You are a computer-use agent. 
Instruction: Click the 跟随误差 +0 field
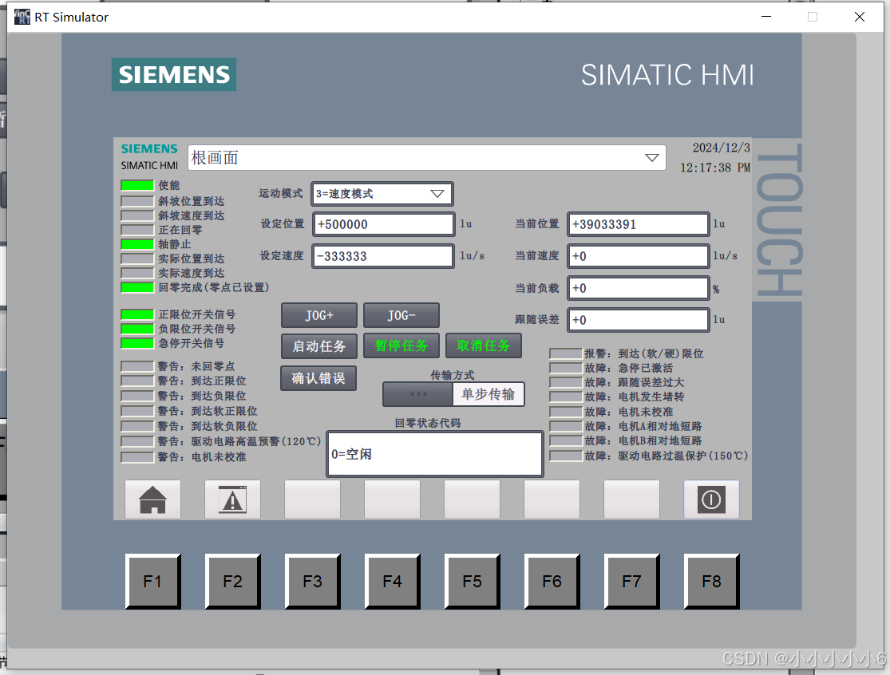pyautogui.click(x=639, y=320)
